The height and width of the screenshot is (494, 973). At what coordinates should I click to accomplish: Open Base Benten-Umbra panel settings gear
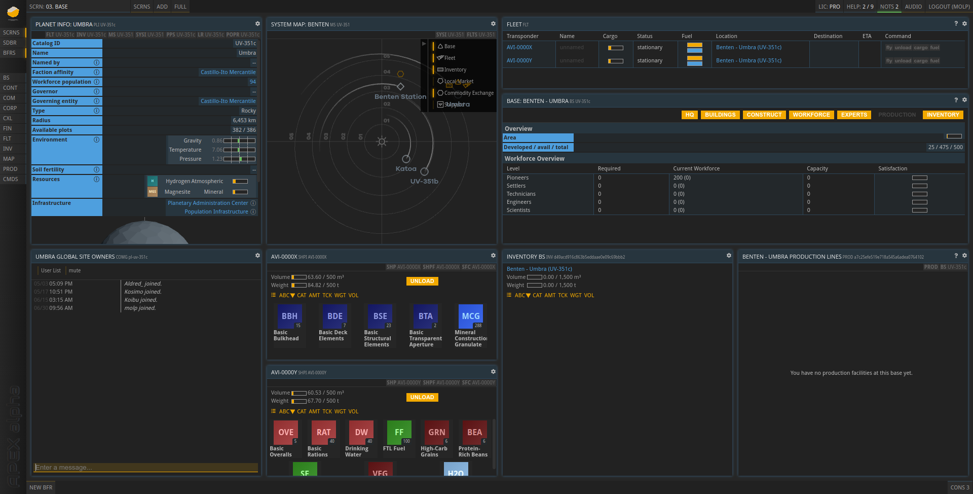964,100
